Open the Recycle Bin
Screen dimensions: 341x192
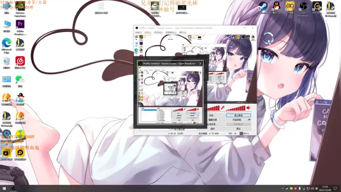(7, 63)
